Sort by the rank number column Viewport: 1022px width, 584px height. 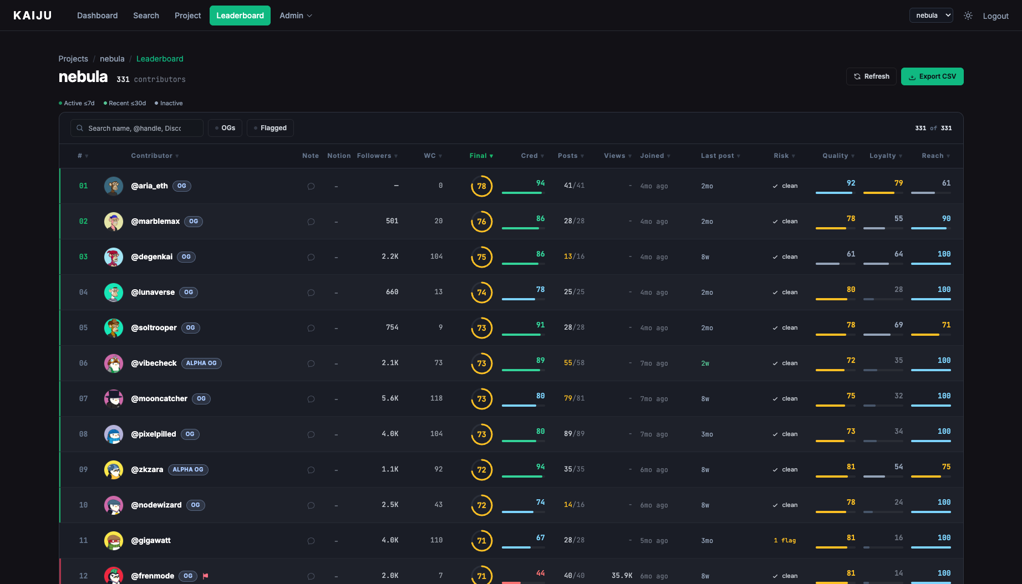point(83,156)
